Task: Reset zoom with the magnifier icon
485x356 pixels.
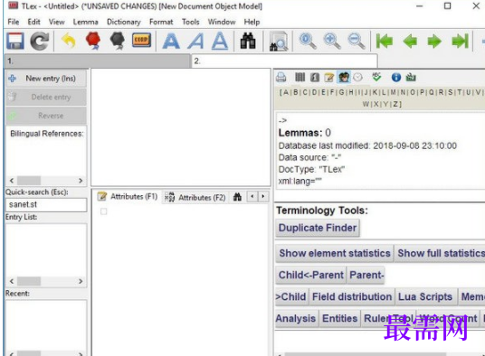Action: [x=308, y=41]
